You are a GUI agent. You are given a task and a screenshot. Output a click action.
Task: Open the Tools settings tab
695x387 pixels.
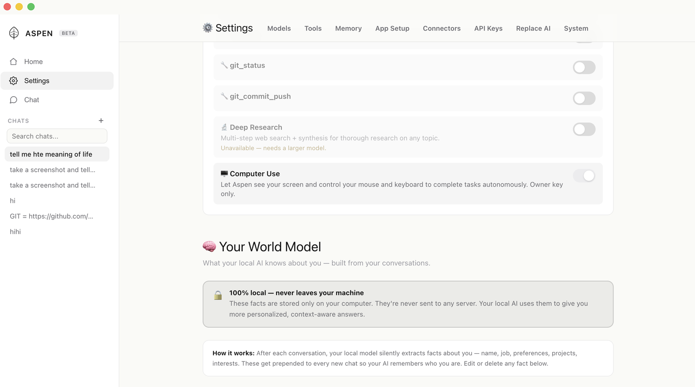pos(313,28)
